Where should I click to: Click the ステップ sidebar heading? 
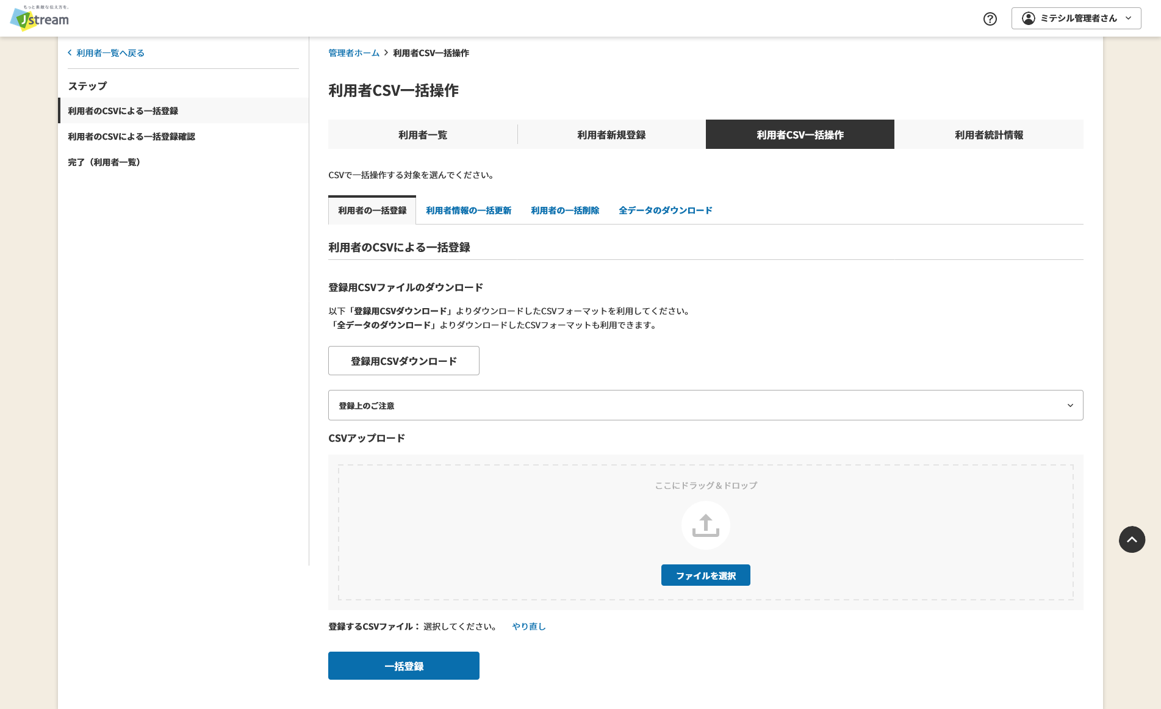click(x=87, y=86)
